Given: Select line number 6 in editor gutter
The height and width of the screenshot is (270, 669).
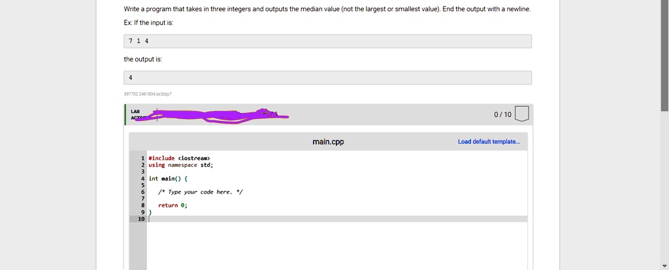Looking at the screenshot, I should click(143, 192).
